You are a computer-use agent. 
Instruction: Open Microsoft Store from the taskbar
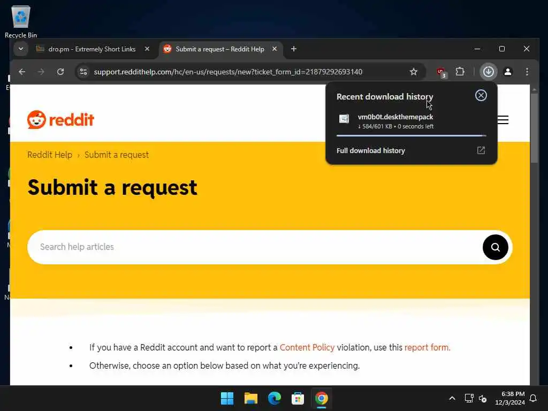pos(298,398)
